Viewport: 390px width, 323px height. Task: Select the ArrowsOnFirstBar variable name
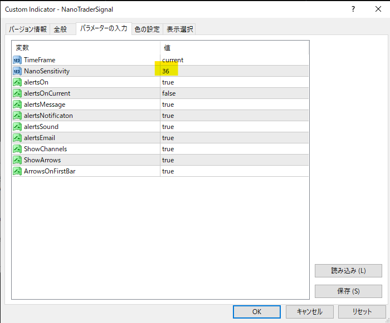point(50,171)
